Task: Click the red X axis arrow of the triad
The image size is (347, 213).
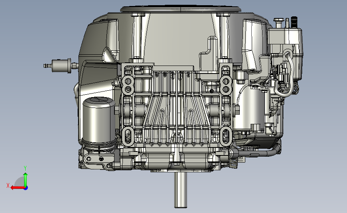Action: coord(17,188)
